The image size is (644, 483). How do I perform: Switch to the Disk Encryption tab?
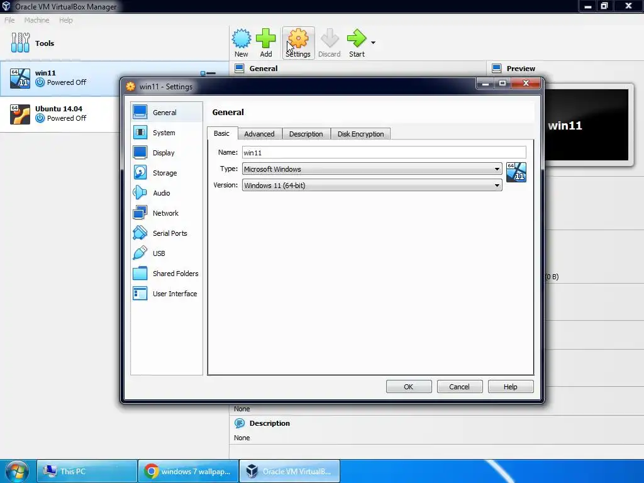coord(360,134)
